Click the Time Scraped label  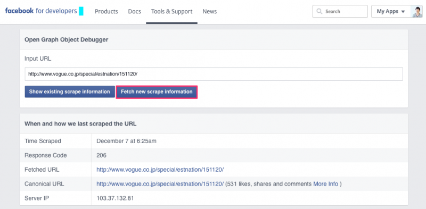[43, 141]
